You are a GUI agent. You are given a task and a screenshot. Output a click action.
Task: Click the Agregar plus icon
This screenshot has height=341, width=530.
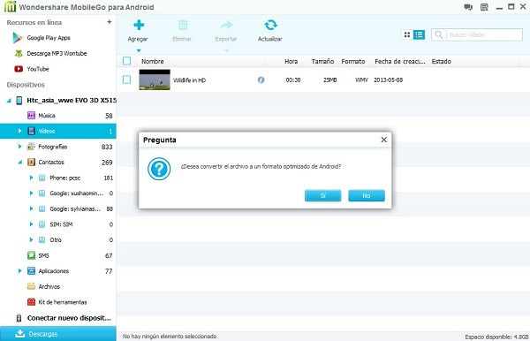pyautogui.click(x=139, y=25)
